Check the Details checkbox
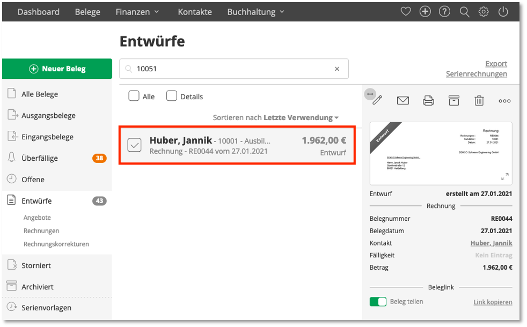This screenshot has width=527, height=327. (x=171, y=95)
